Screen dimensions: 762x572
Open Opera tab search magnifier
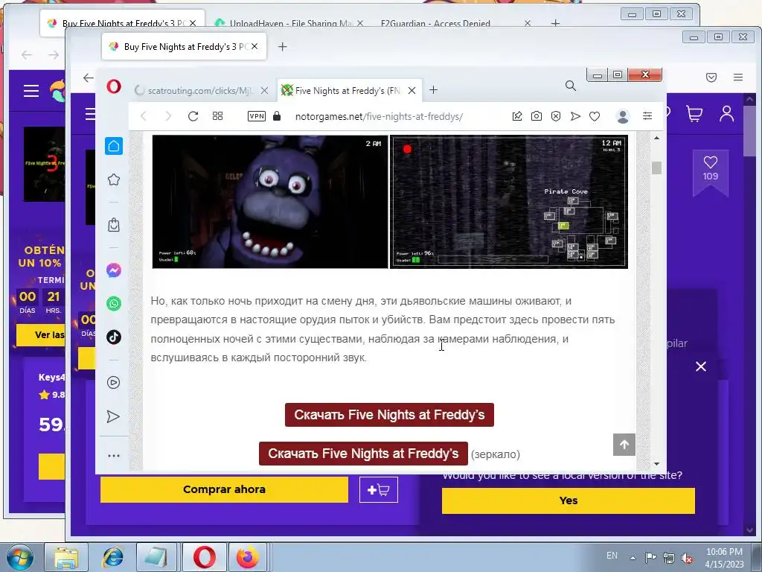571,86
